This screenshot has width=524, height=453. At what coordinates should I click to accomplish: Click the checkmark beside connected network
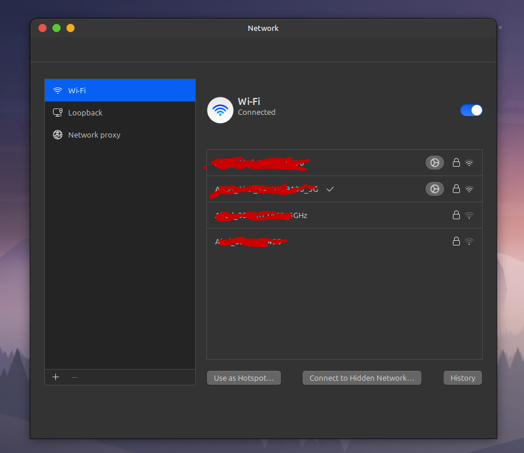tap(330, 189)
